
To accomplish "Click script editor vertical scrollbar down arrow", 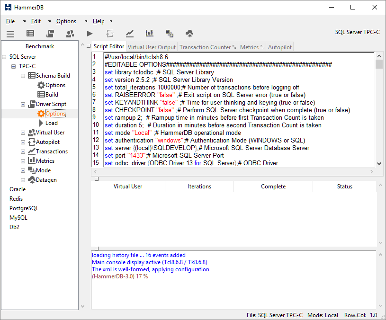I will (x=379, y=164).
